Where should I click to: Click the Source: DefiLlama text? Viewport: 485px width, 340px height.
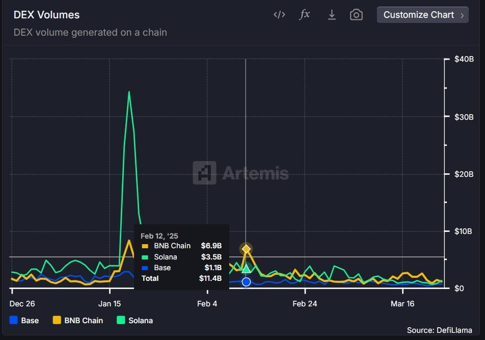(439, 330)
